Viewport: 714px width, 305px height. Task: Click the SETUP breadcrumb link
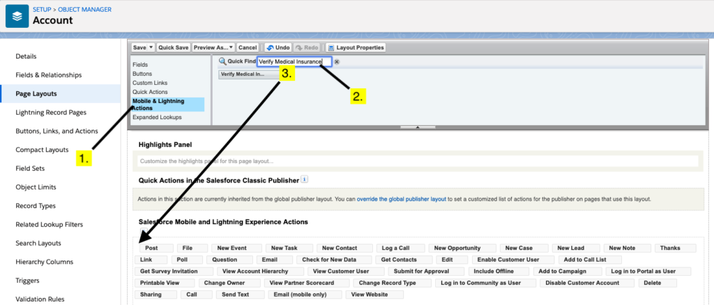pos(41,9)
